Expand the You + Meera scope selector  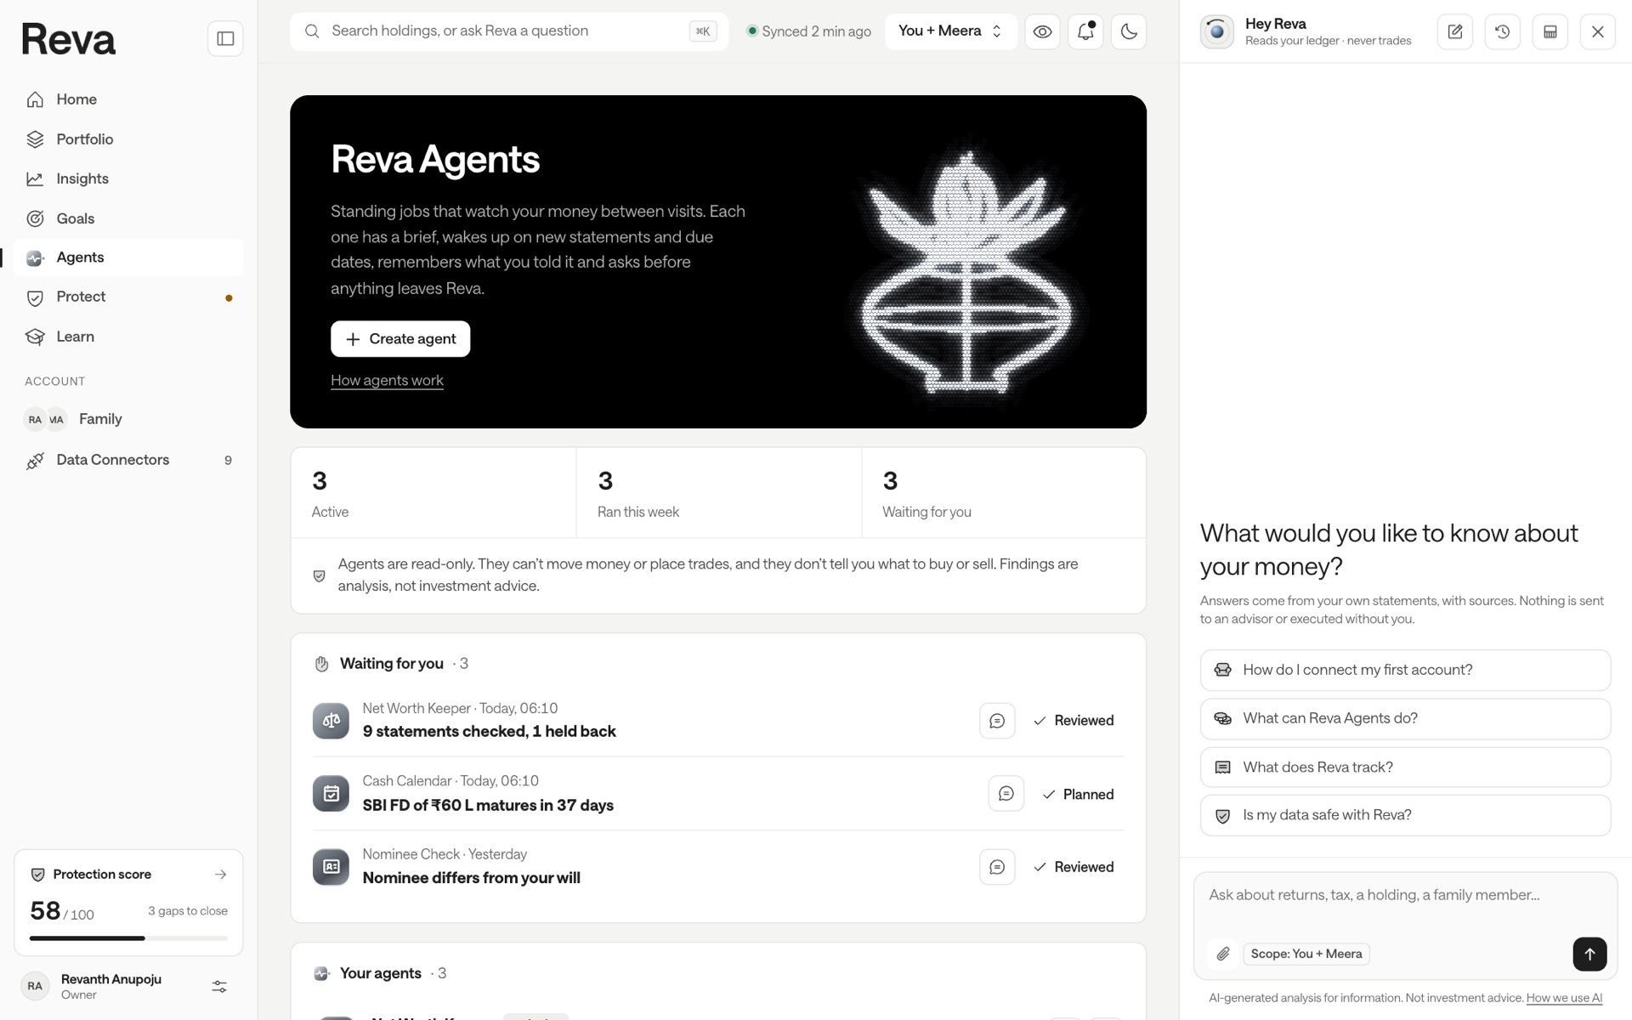[950, 31]
